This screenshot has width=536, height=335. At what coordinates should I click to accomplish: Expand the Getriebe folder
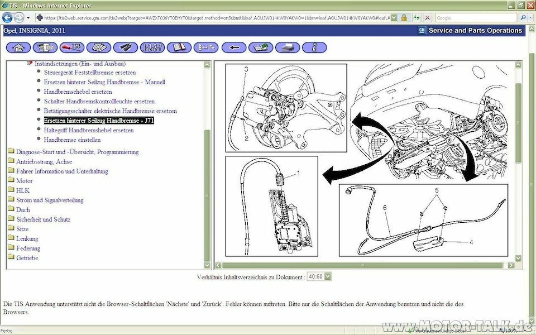pyautogui.click(x=27, y=258)
